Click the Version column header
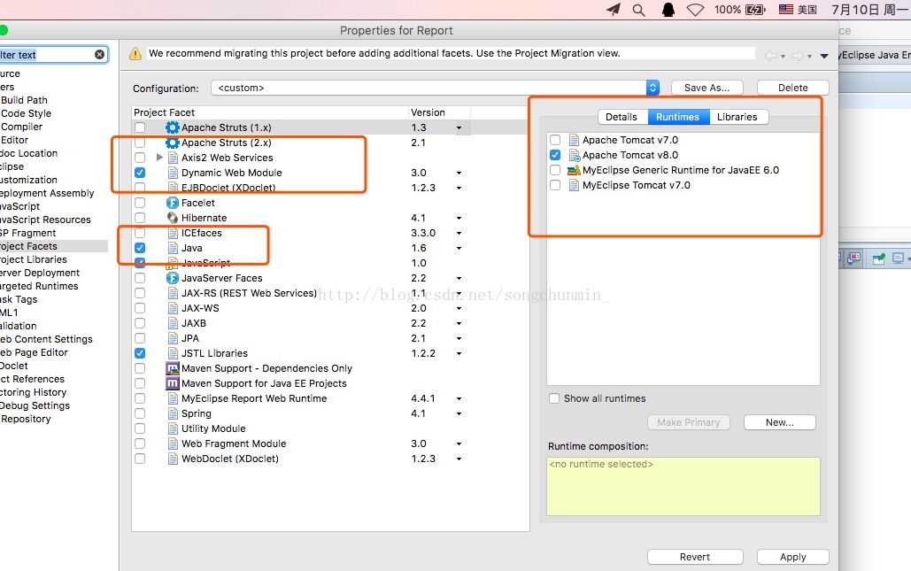The height and width of the screenshot is (571, 911). [439, 112]
